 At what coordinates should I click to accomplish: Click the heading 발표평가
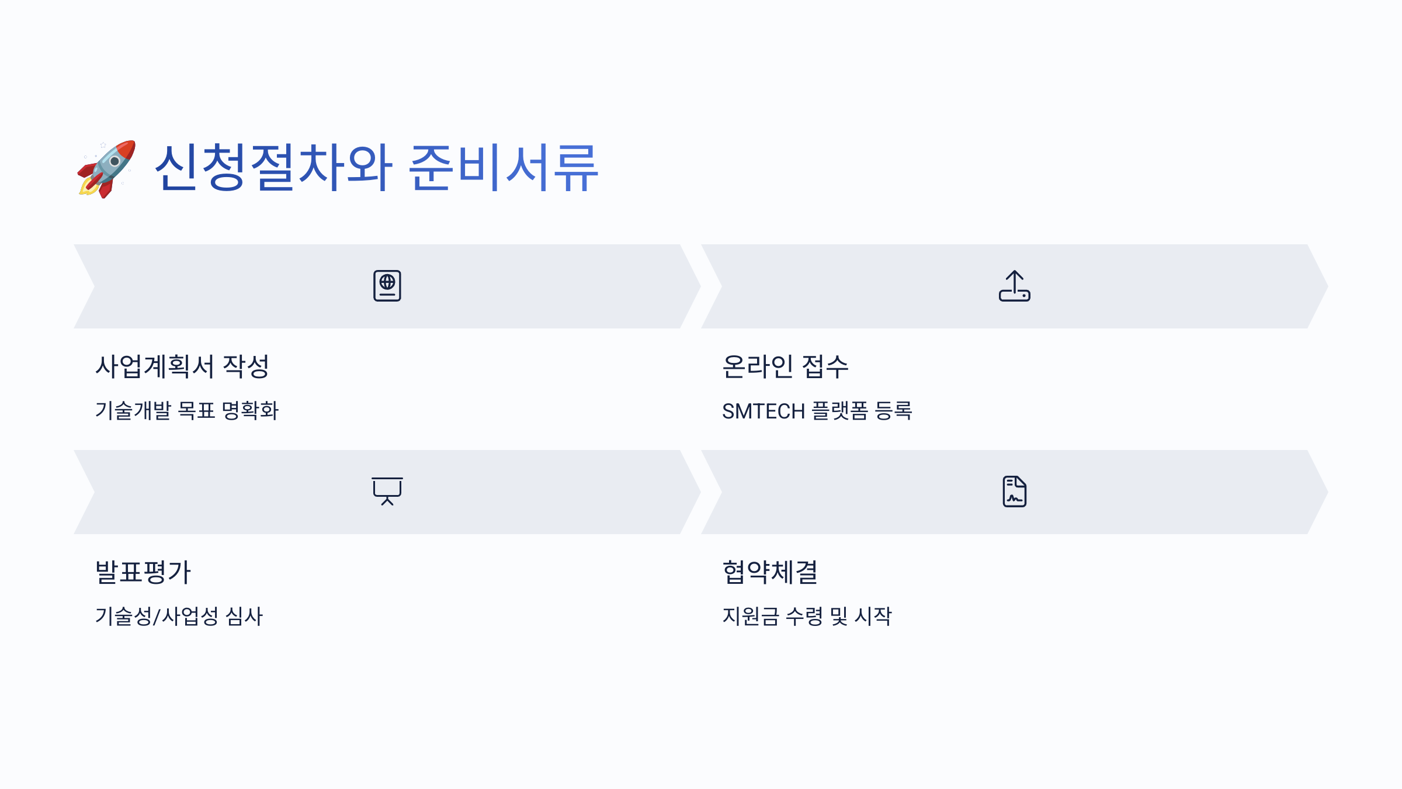pos(143,572)
